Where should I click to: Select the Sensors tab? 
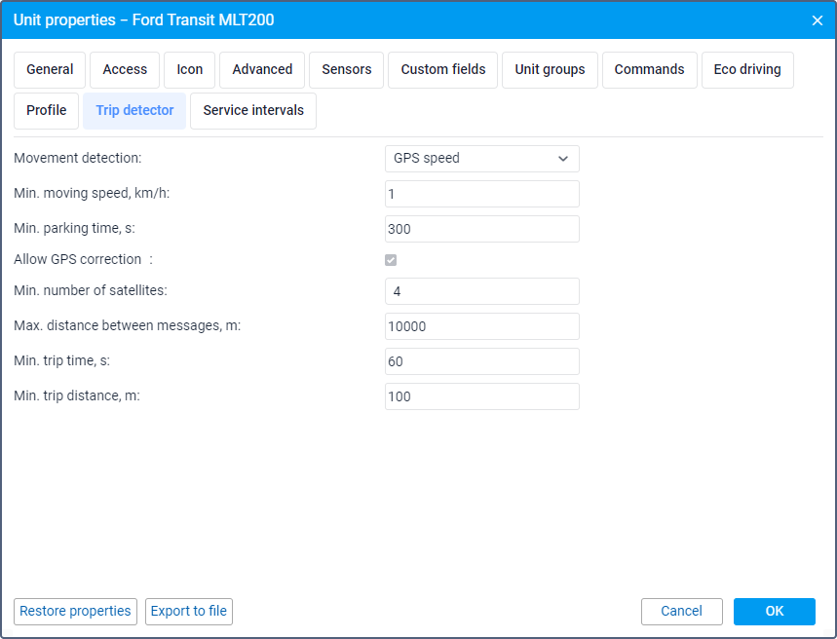tap(347, 70)
